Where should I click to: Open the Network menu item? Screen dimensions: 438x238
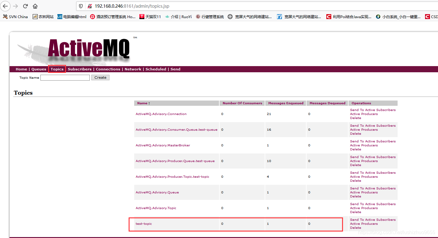(x=133, y=69)
